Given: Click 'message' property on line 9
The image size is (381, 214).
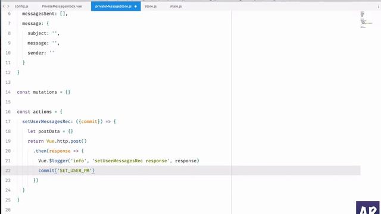Looking at the screenshot, I should 37,43.
